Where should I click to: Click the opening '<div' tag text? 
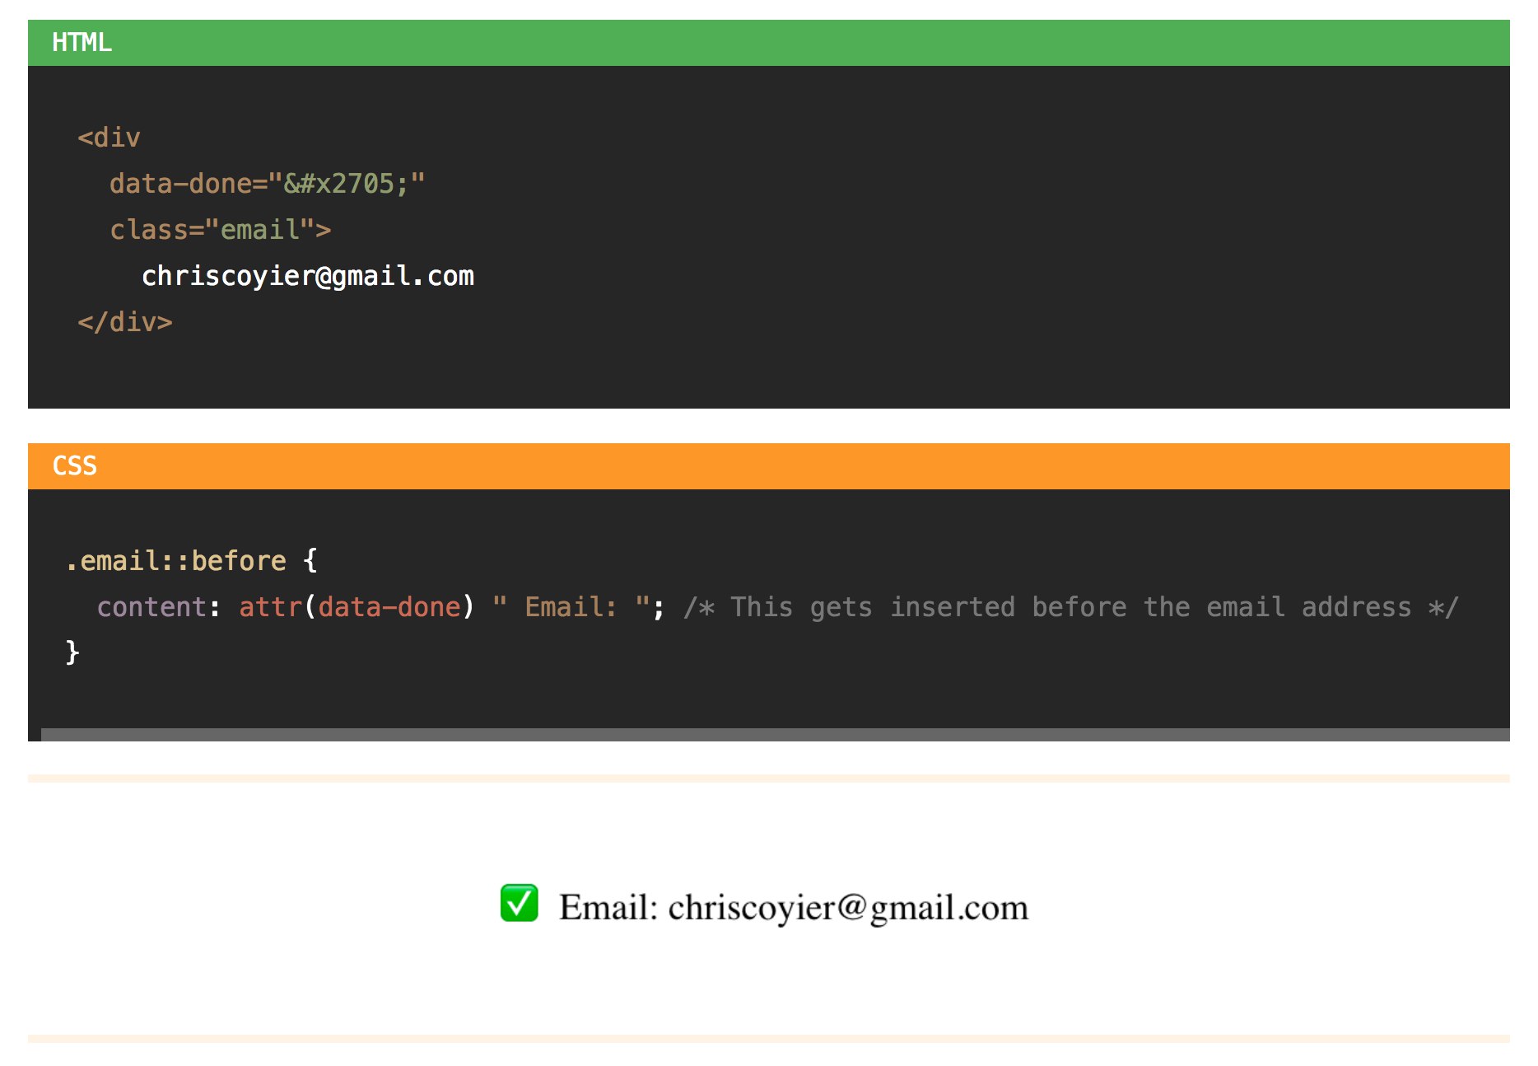coord(109,138)
